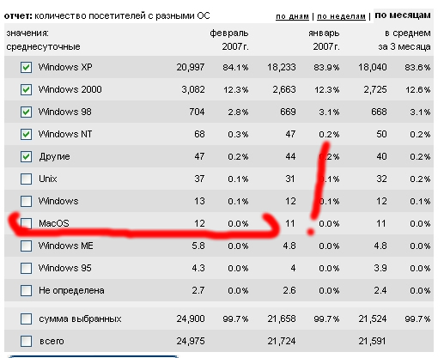
Task: Check the Windows 95 checkbox
Action: 26,268
